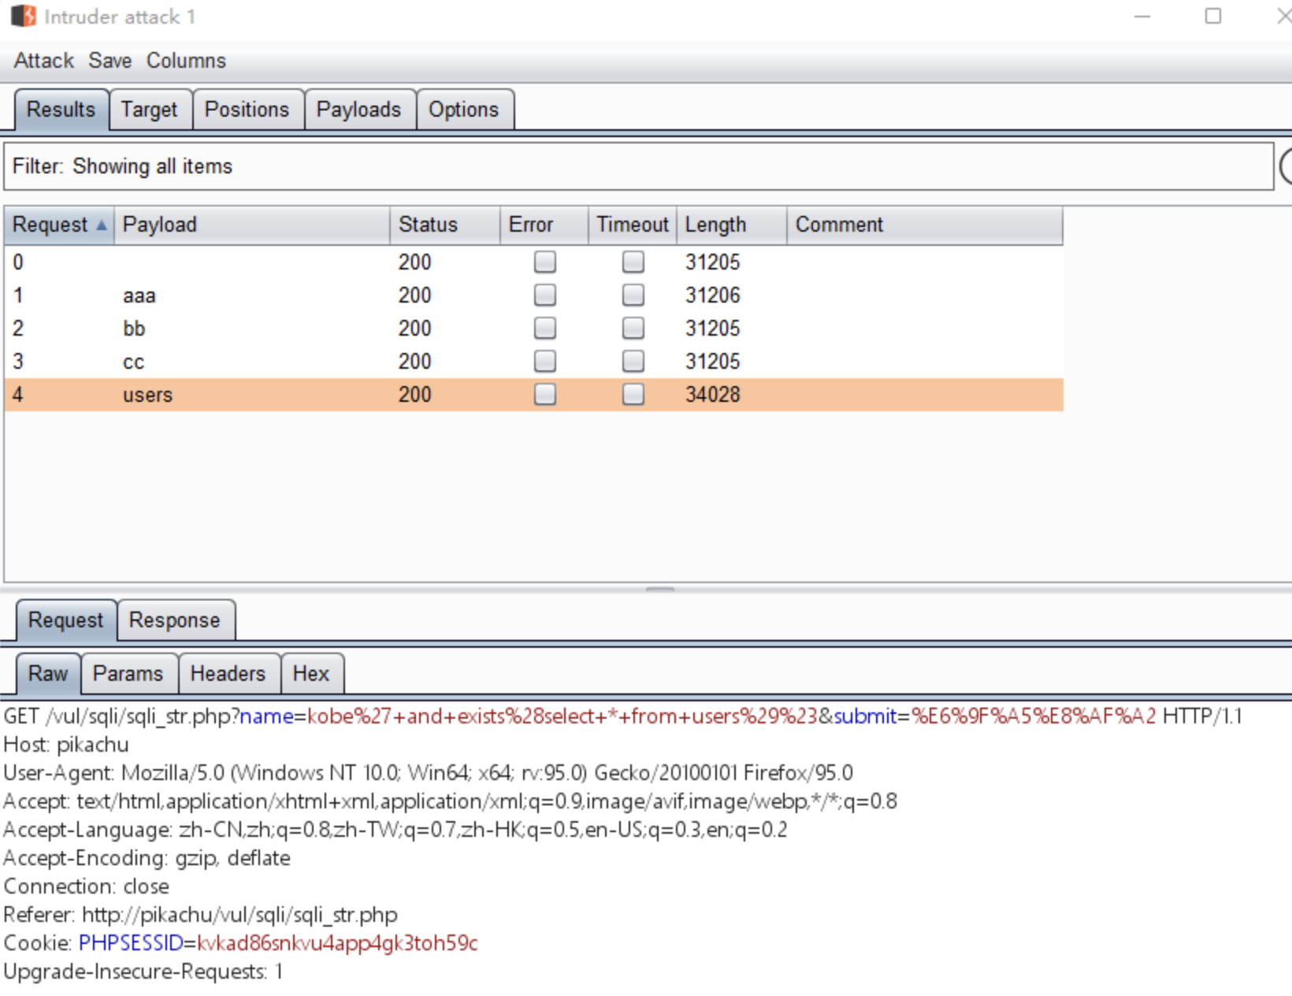Open the Options tab
Screen dimensions: 1292x996
tap(465, 110)
